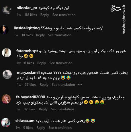Click the Mashregh News logo
This screenshot has width=131, height=132.
119,19
